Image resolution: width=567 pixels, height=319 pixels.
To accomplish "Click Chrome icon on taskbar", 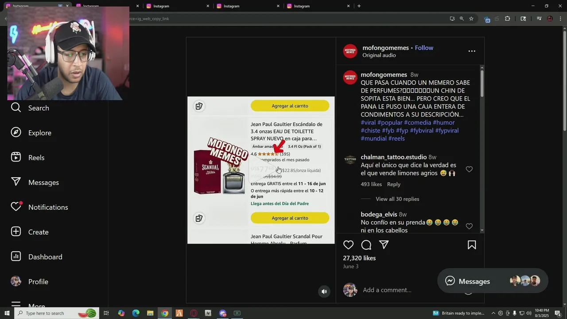I will coord(165,313).
